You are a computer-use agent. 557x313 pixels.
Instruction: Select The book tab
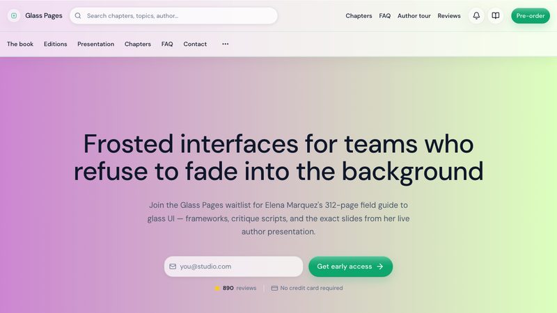coord(20,44)
